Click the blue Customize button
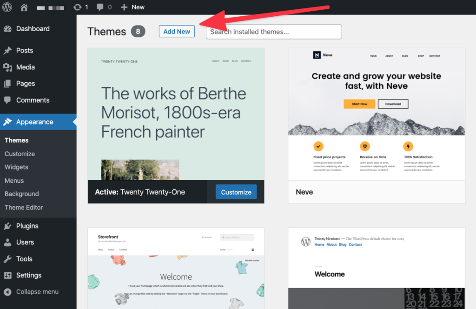 236,192
